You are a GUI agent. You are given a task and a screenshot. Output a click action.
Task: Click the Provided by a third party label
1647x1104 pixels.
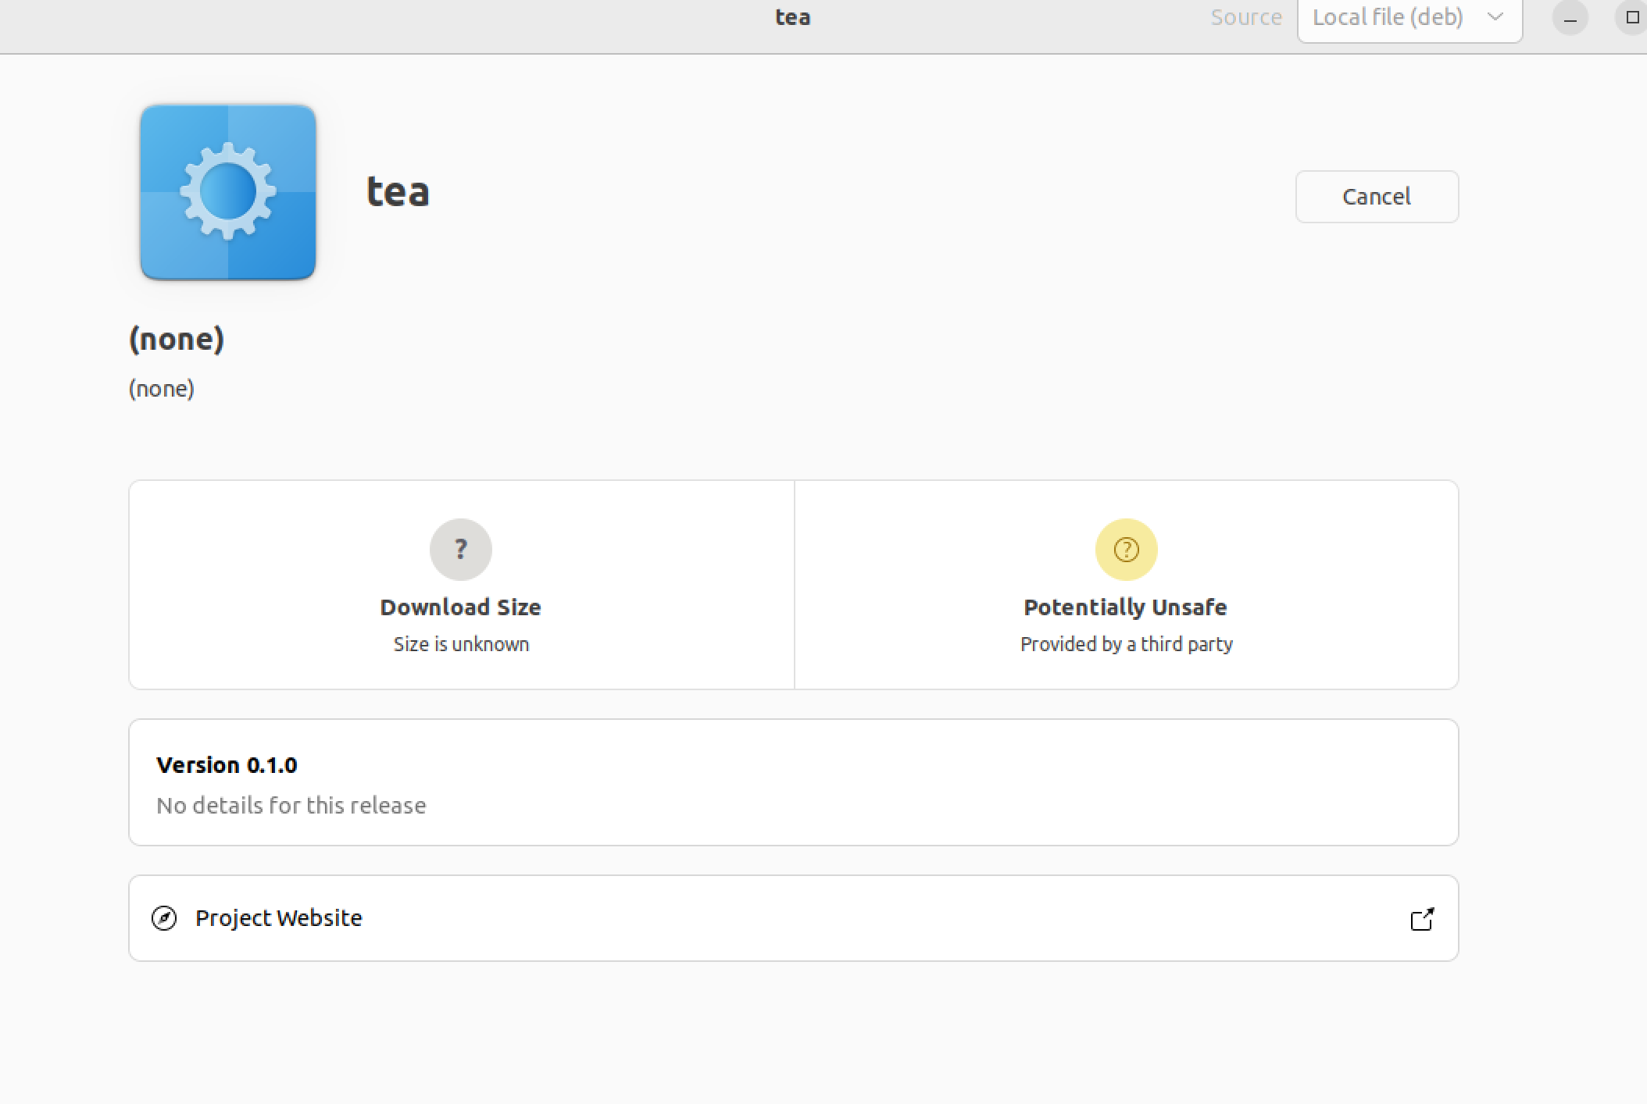(1126, 643)
